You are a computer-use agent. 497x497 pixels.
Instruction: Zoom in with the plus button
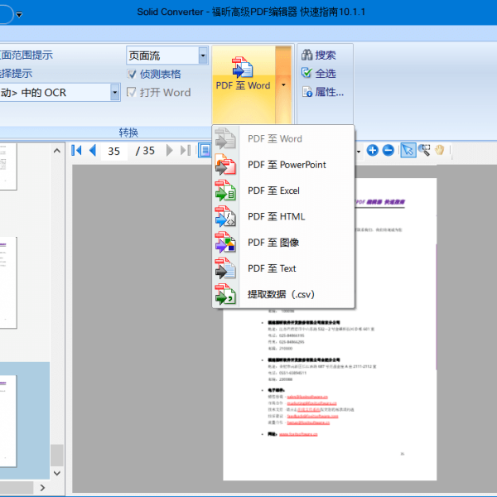tap(373, 150)
